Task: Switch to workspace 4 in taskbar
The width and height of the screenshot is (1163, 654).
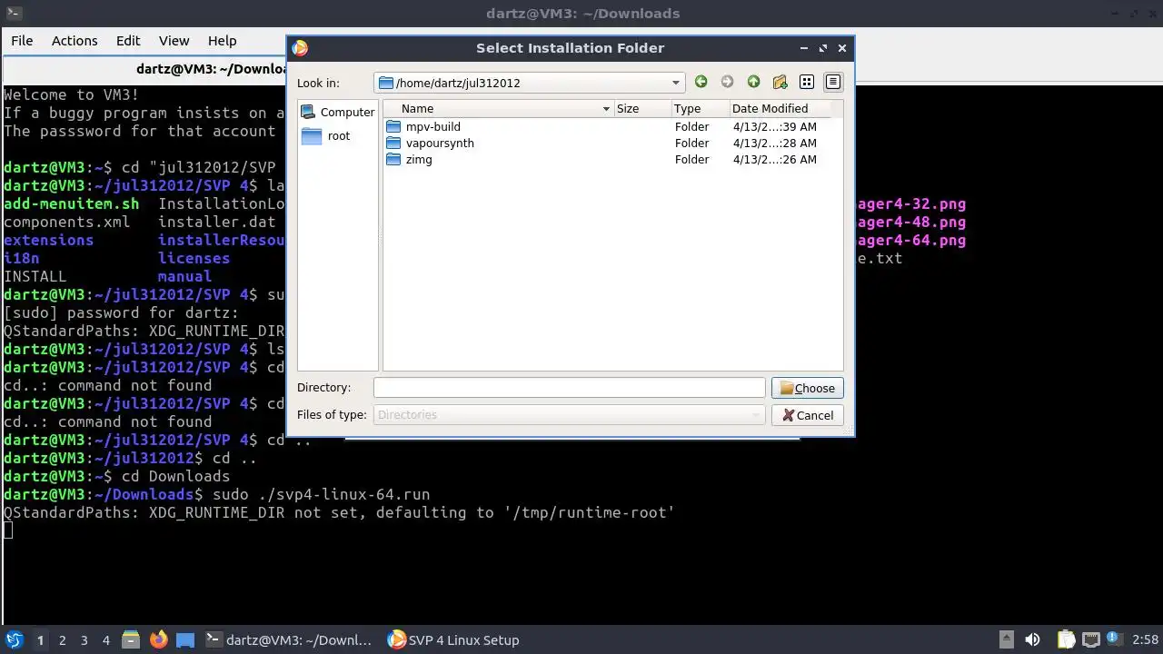Action: (106, 640)
